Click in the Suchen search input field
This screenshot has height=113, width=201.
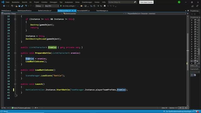point(121,2)
